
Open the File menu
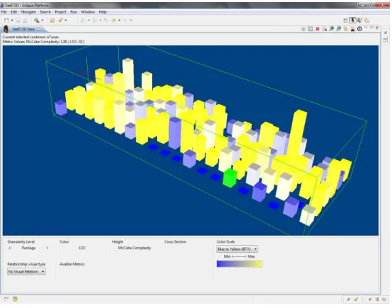(4, 12)
